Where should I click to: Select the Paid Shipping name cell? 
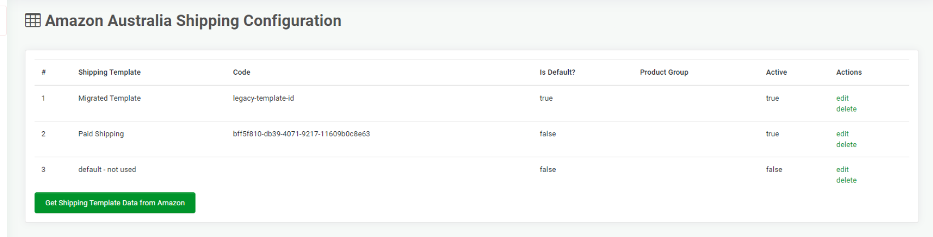tap(101, 134)
